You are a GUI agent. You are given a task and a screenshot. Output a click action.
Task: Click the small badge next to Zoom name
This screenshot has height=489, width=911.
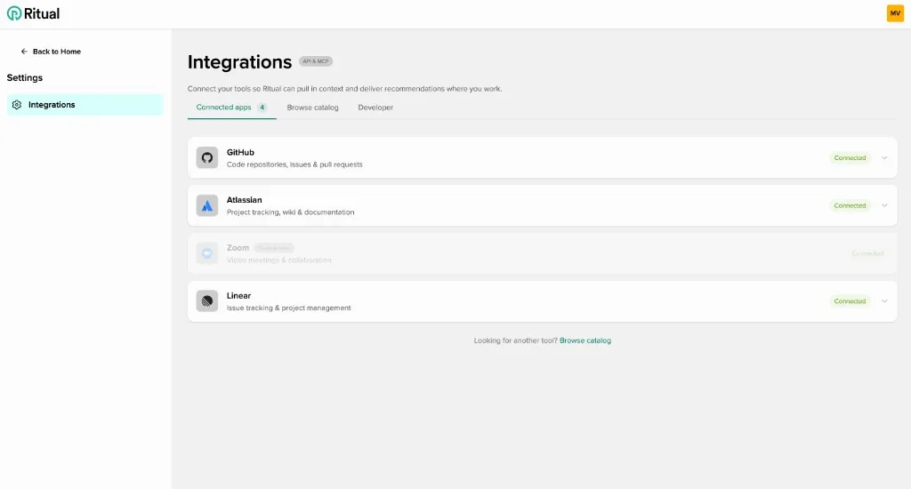(274, 248)
